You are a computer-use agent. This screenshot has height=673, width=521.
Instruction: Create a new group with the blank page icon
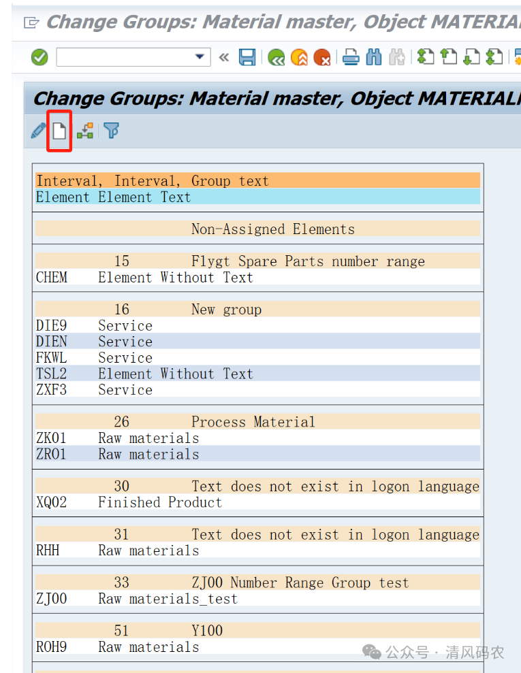[60, 131]
